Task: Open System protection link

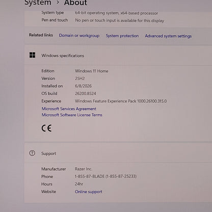Action: [122, 36]
